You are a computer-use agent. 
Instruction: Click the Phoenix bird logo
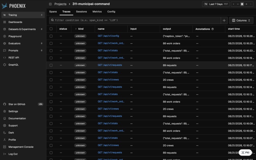[x=4, y=6]
